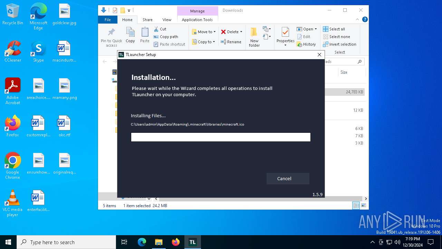Screen dimensions: 442x249
Task: Click Copy path in the ribbon
Action: pos(166,37)
